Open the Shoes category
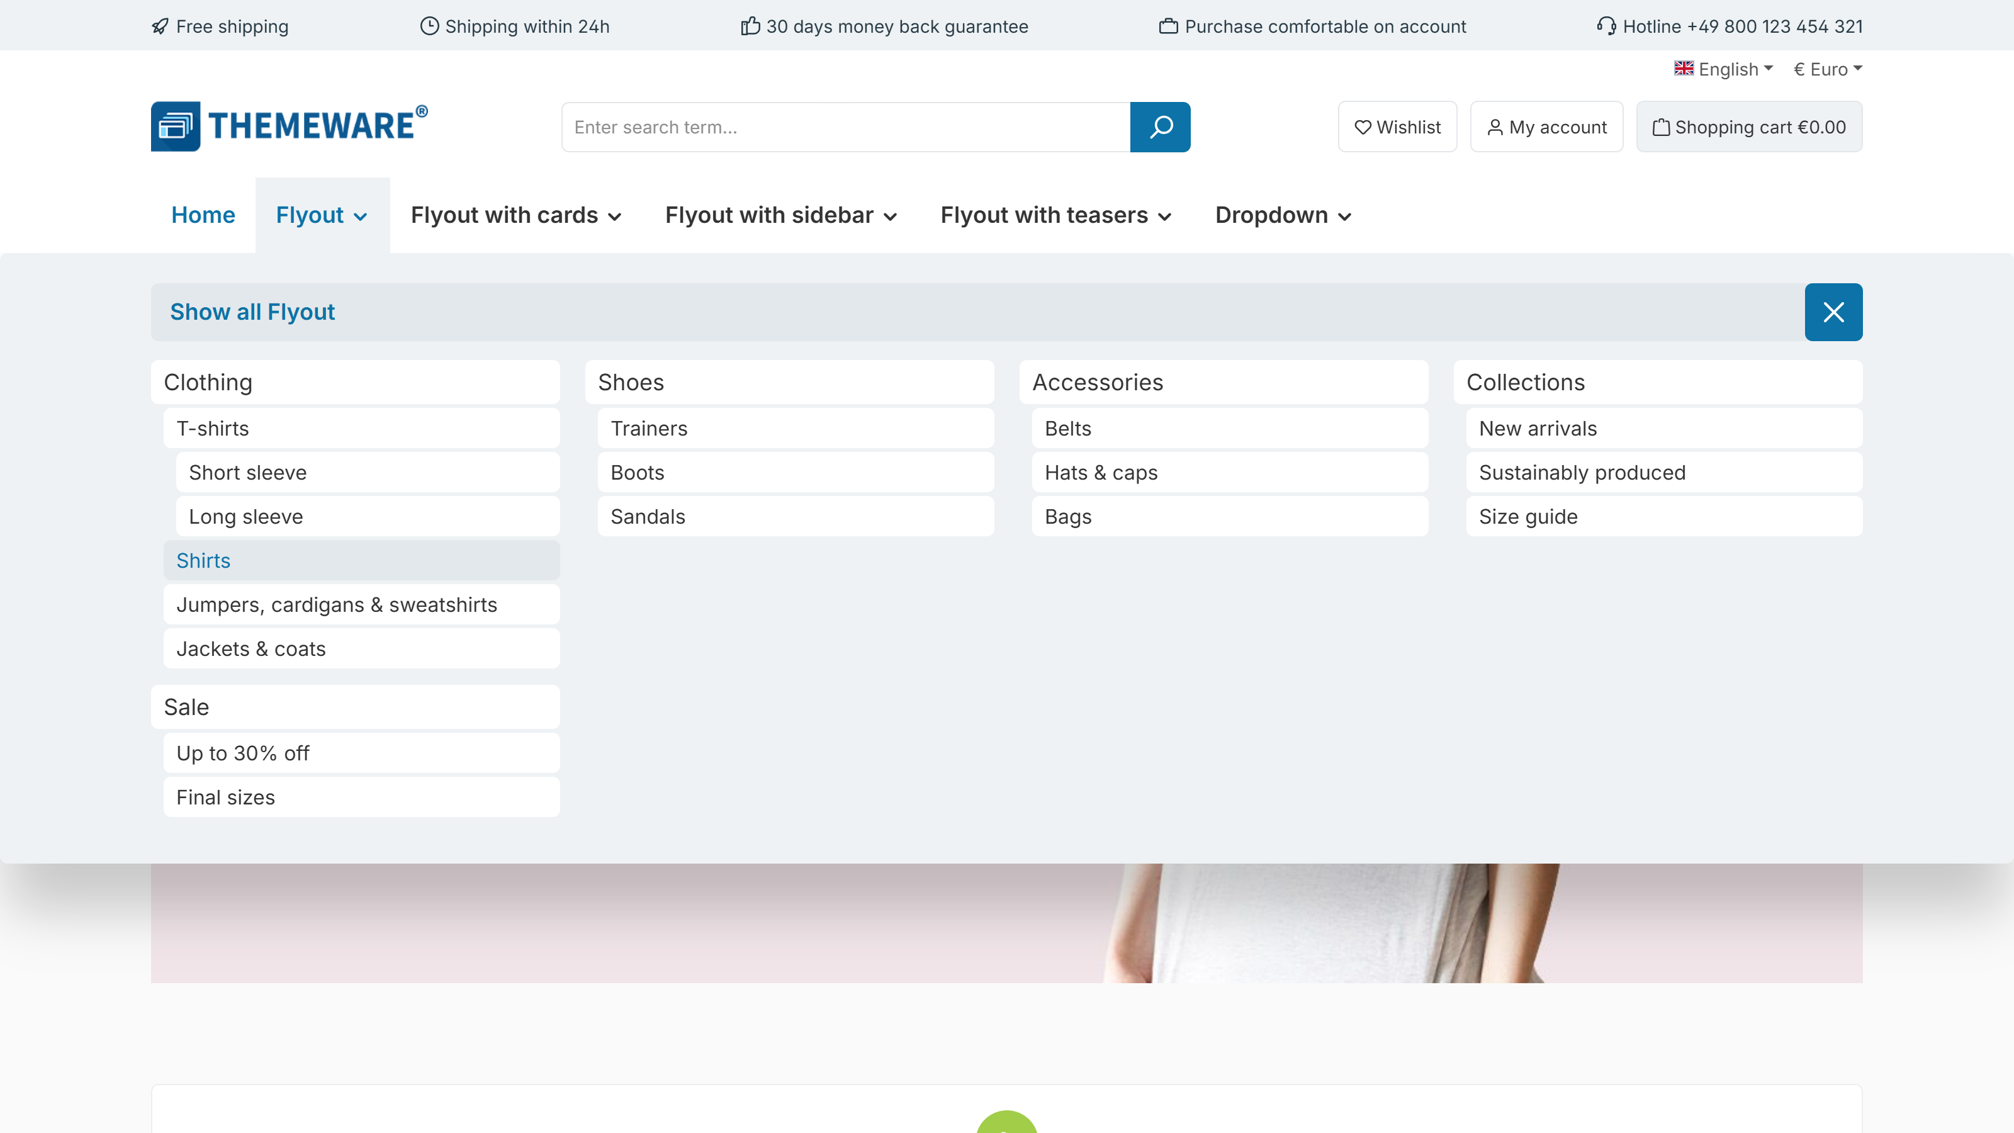The width and height of the screenshot is (2014, 1133). pyautogui.click(x=790, y=382)
